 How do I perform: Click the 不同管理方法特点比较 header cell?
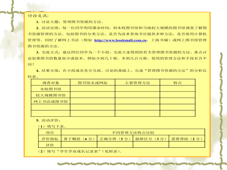pyautogui.click(x=133, y=132)
